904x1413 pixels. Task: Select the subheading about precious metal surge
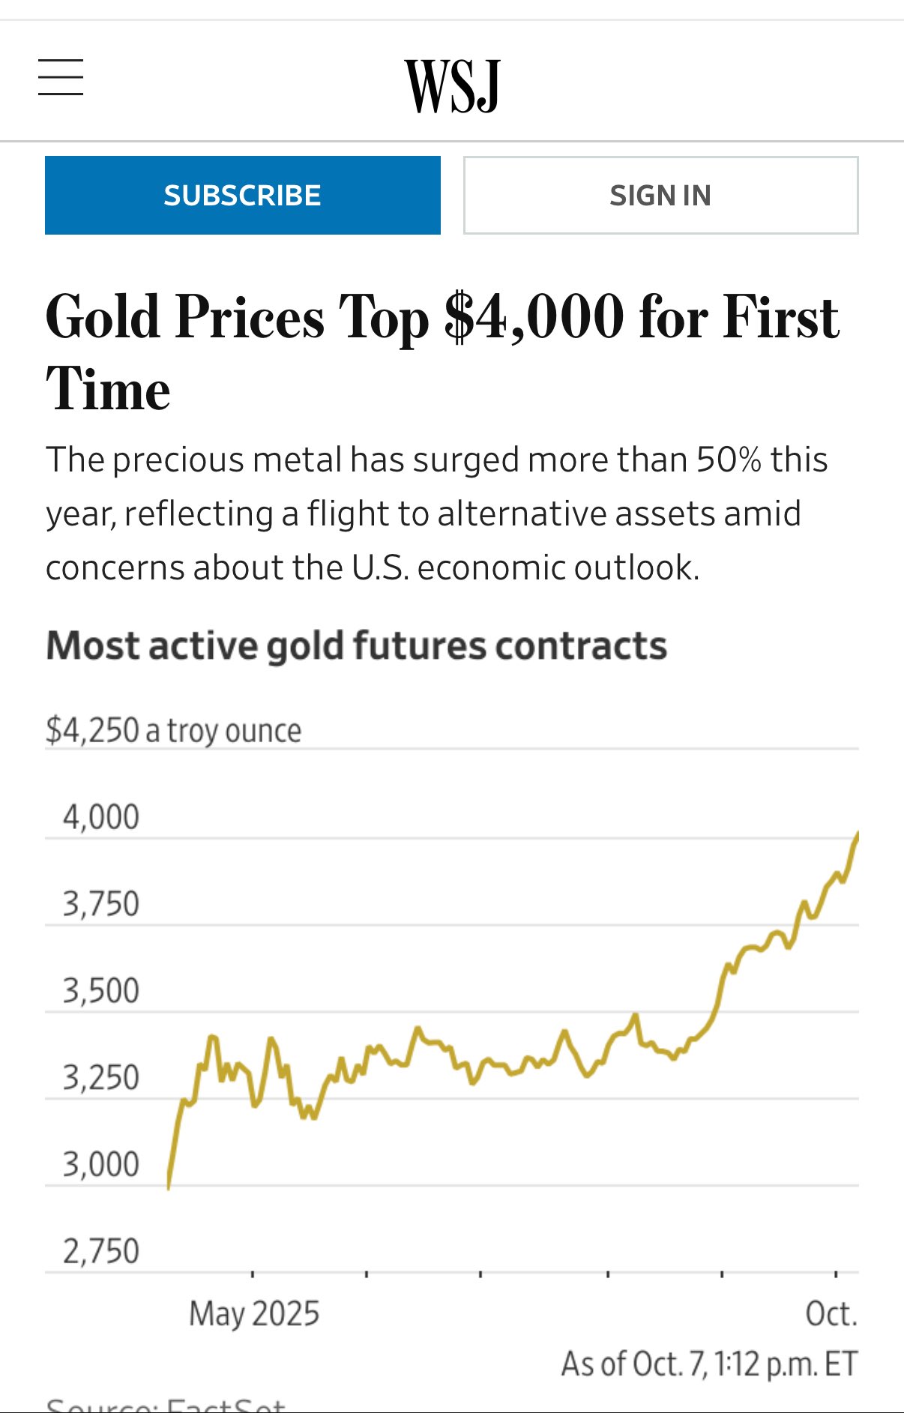point(437,513)
